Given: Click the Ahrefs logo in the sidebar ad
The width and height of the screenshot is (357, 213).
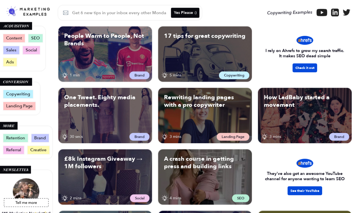Looking at the screenshot, I should point(305,40).
